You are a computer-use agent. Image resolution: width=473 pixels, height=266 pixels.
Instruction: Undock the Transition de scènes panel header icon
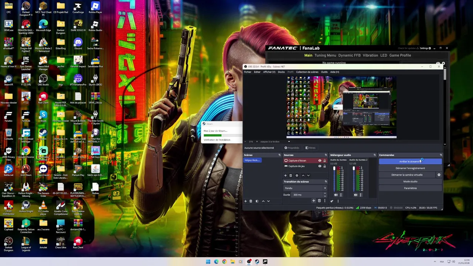point(326,181)
